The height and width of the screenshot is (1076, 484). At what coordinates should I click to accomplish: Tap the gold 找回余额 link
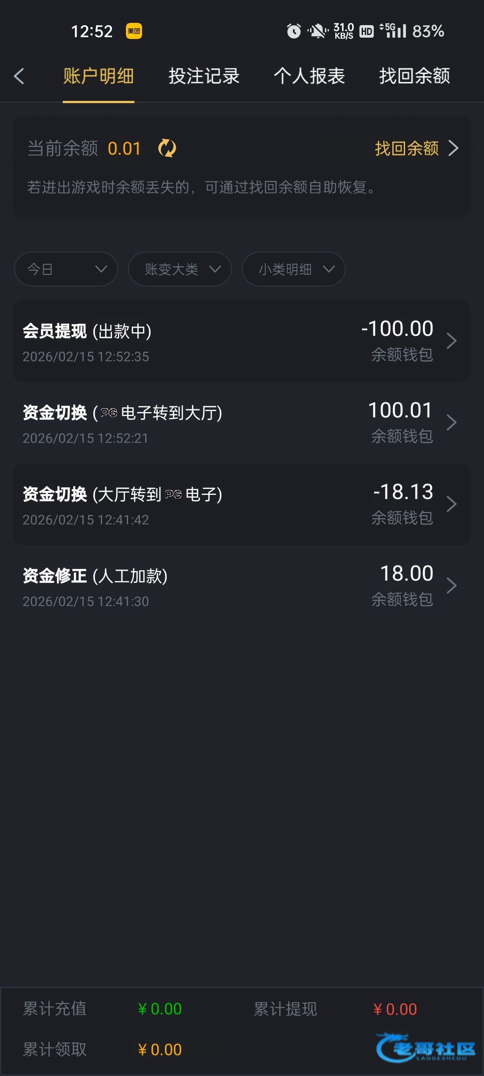(x=416, y=148)
